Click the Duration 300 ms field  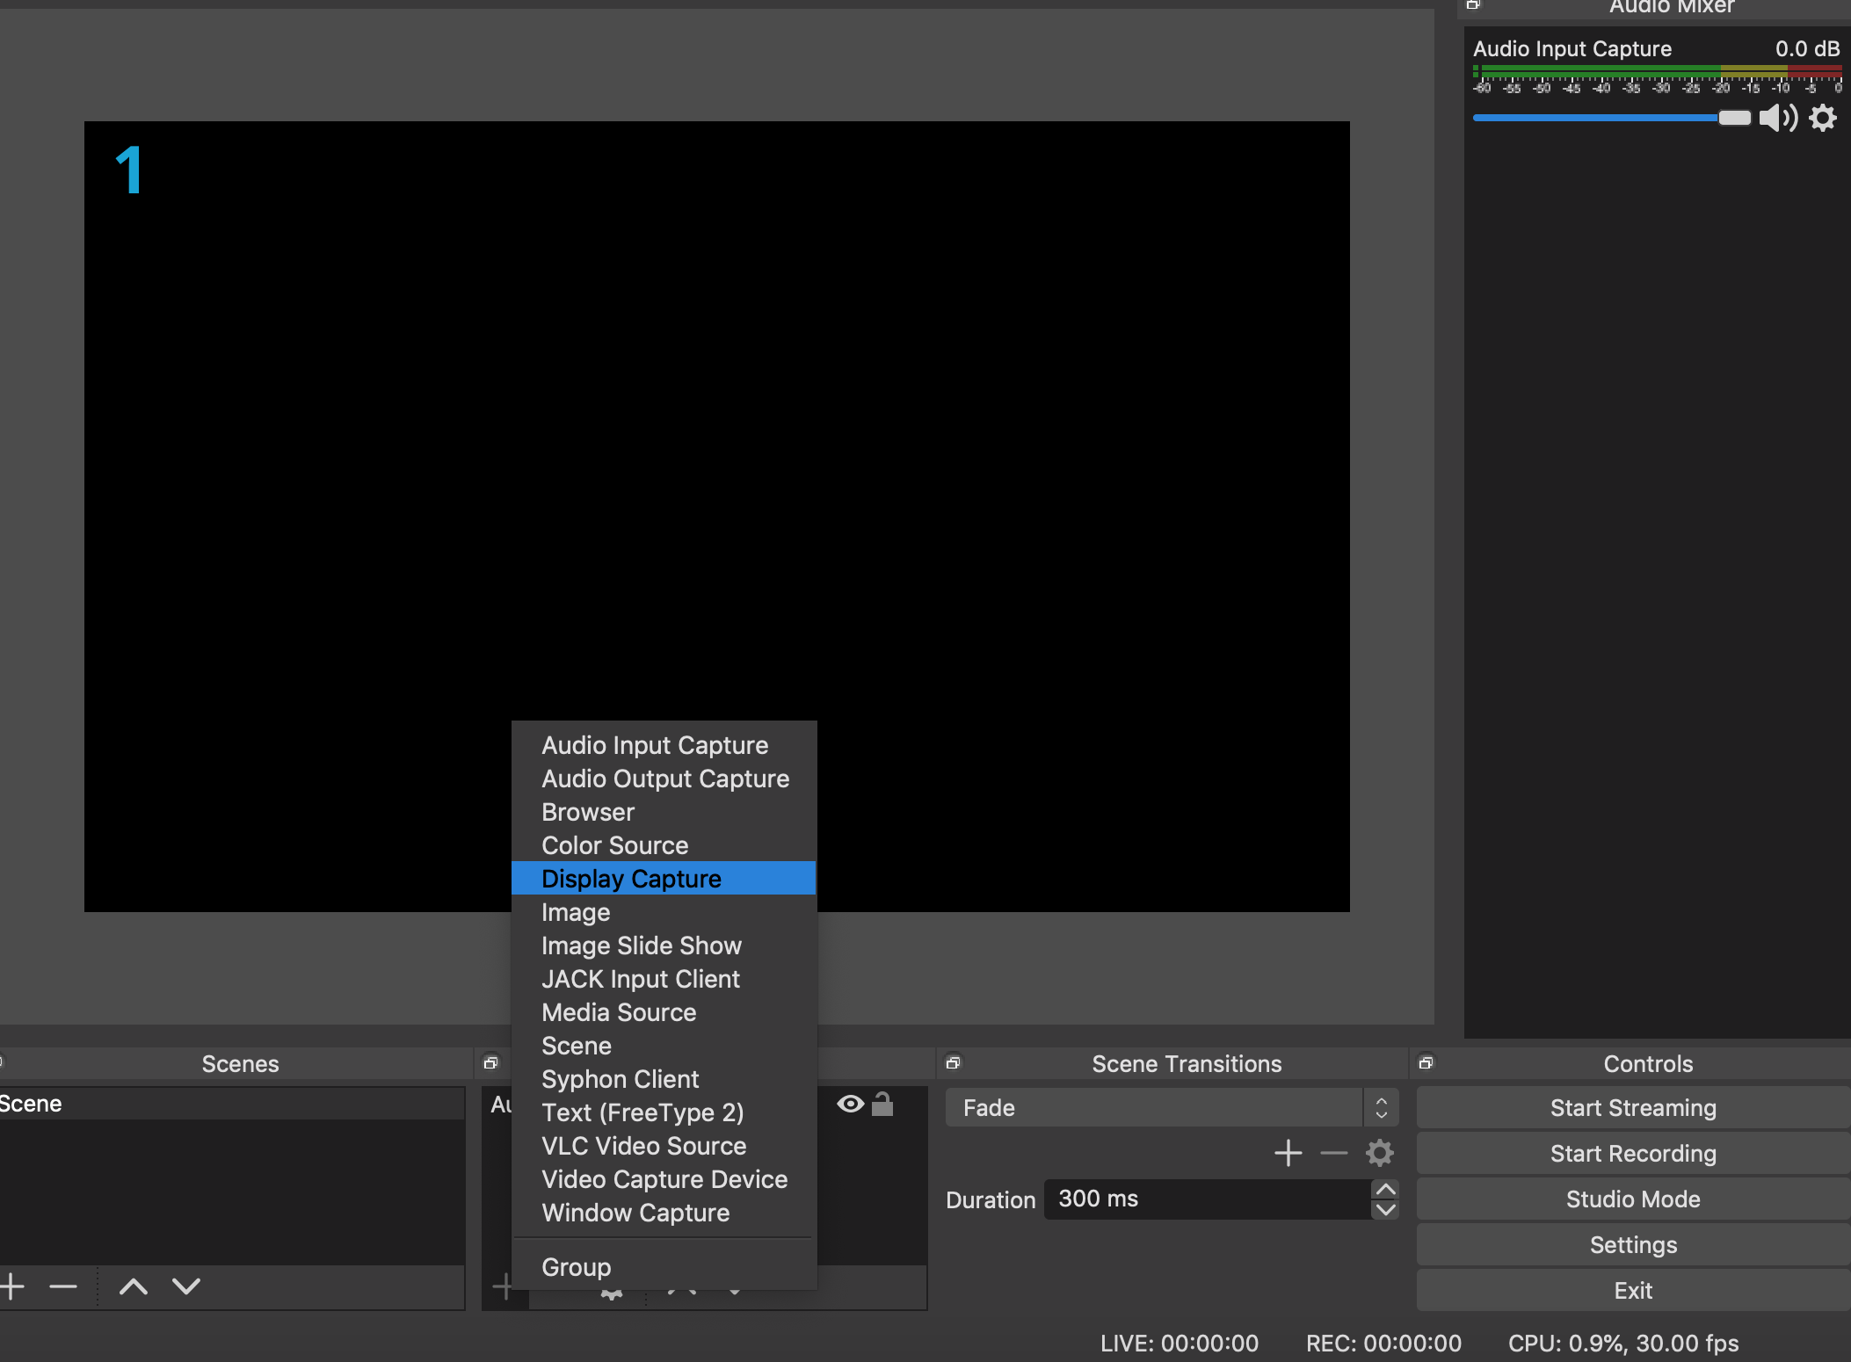1206,1199
